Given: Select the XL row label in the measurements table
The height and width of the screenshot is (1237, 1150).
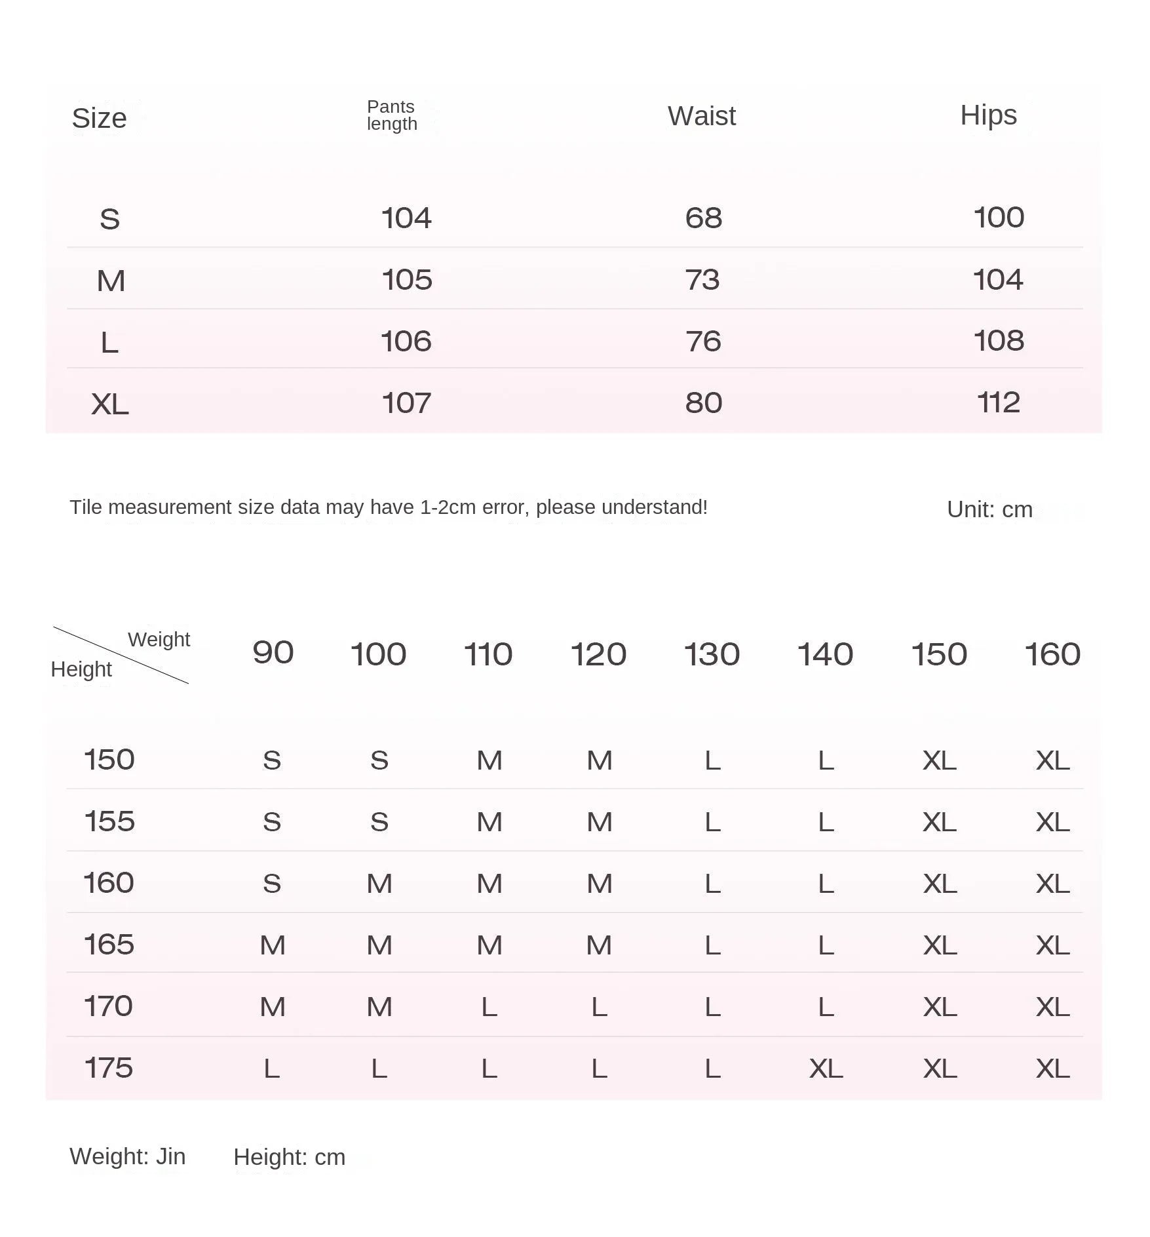Looking at the screenshot, I should [110, 404].
